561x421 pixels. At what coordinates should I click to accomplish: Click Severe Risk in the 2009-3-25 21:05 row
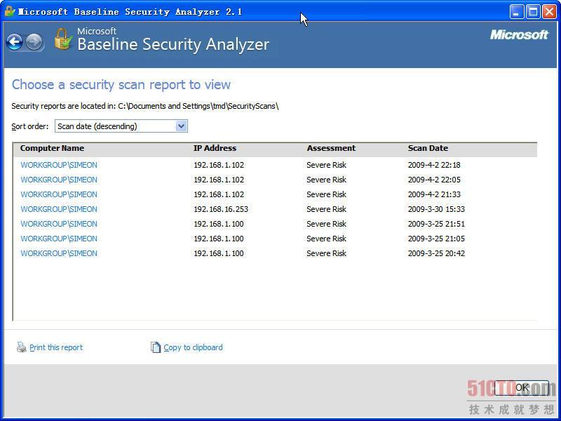pos(326,239)
